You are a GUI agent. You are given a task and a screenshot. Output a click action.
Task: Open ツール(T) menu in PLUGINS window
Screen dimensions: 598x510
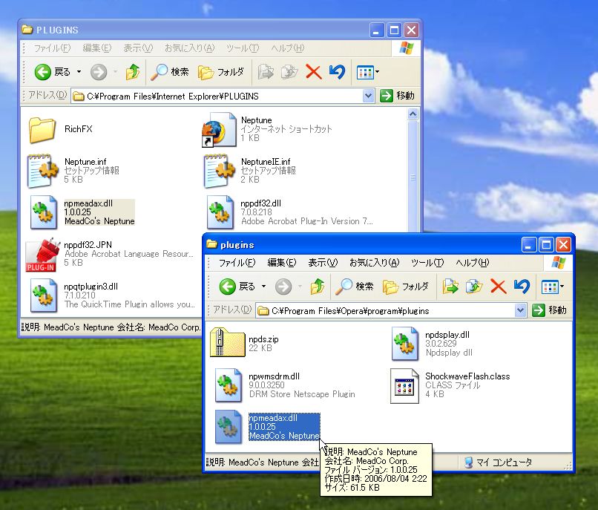pyautogui.click(x=243, y=48)
